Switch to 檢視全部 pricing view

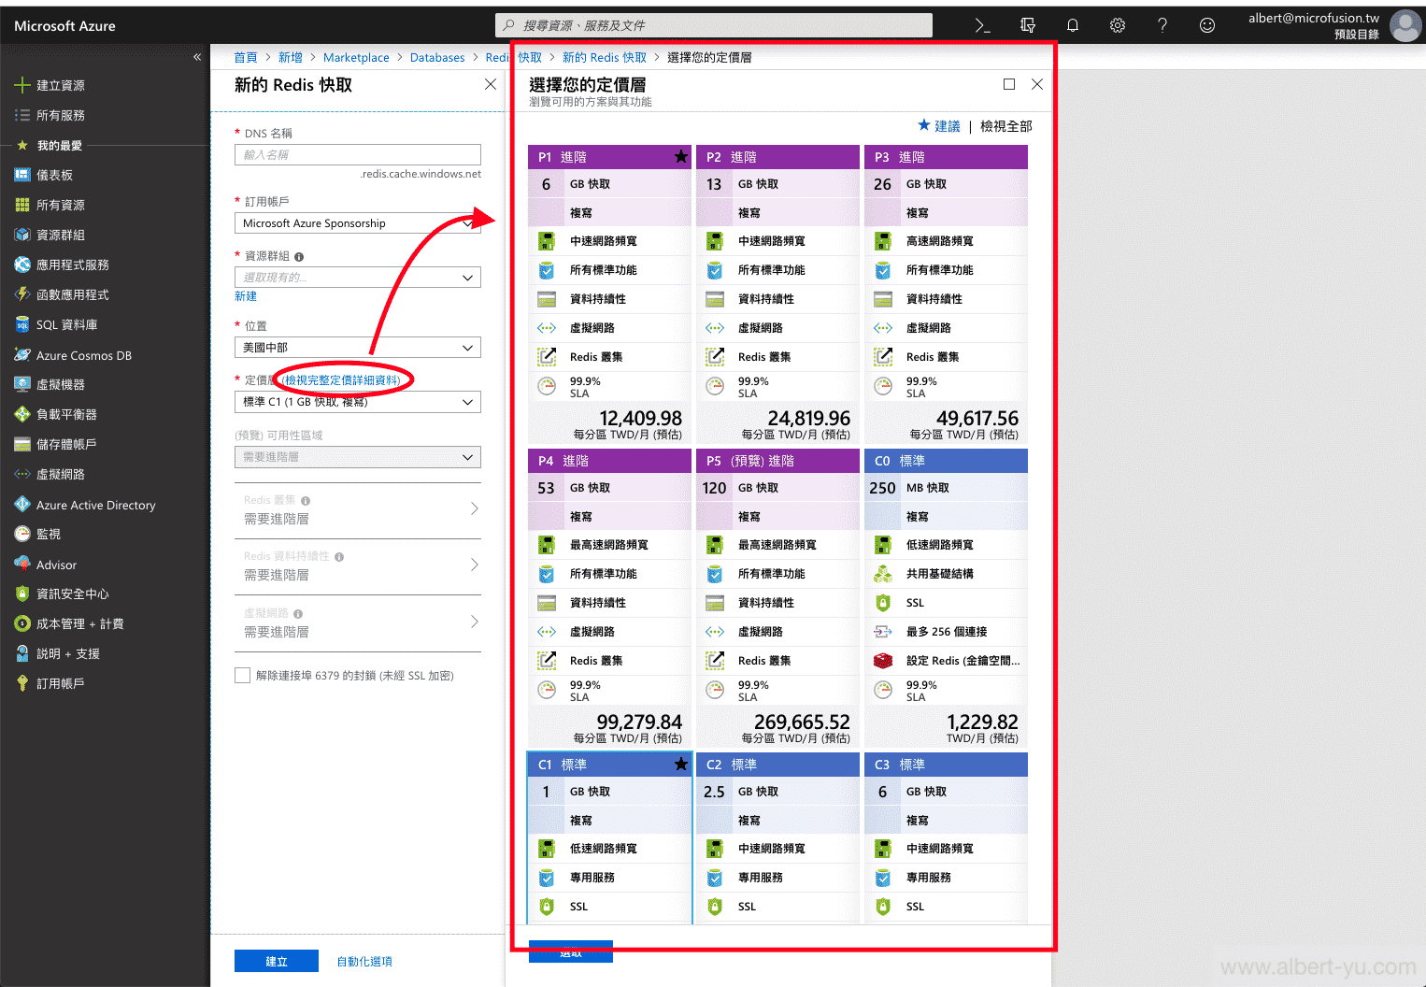click(1006, 125)
